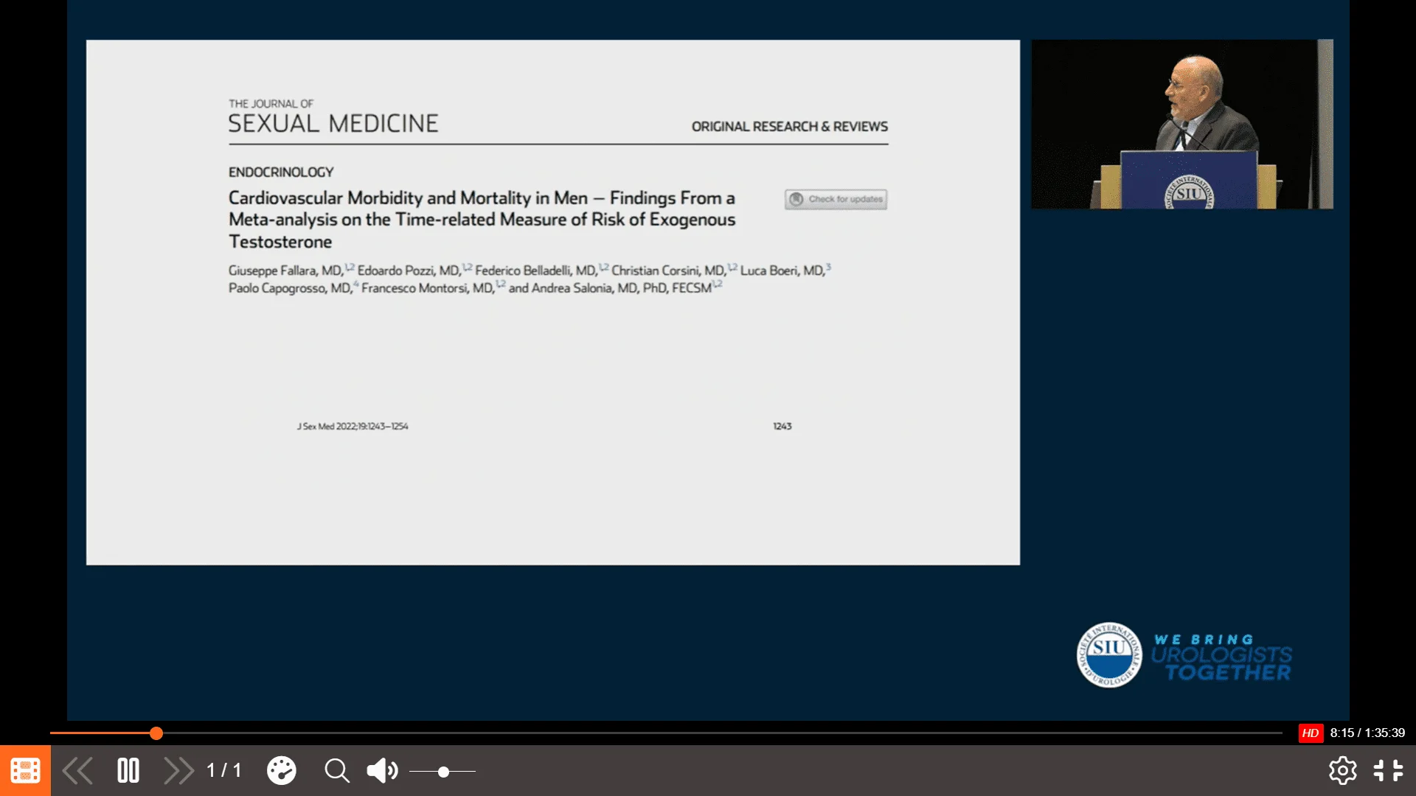Seek on the video progress bar
The image size is (1416, 796).
pyautogui.click(x=666, y=733)
